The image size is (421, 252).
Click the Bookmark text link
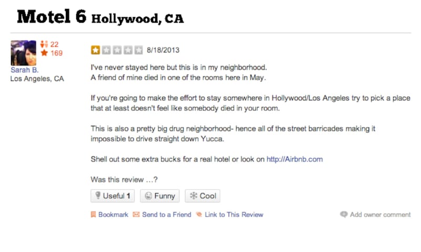113,215
